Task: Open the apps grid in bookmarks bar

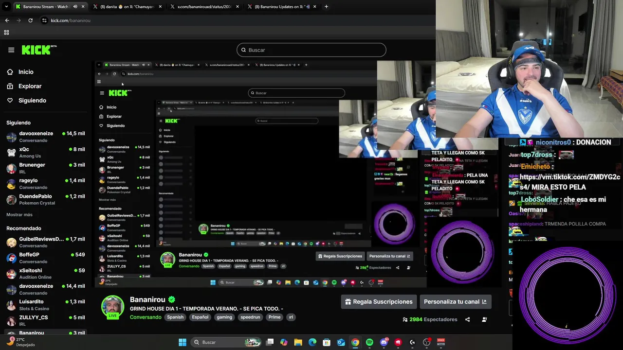Action: click(6, 32)
